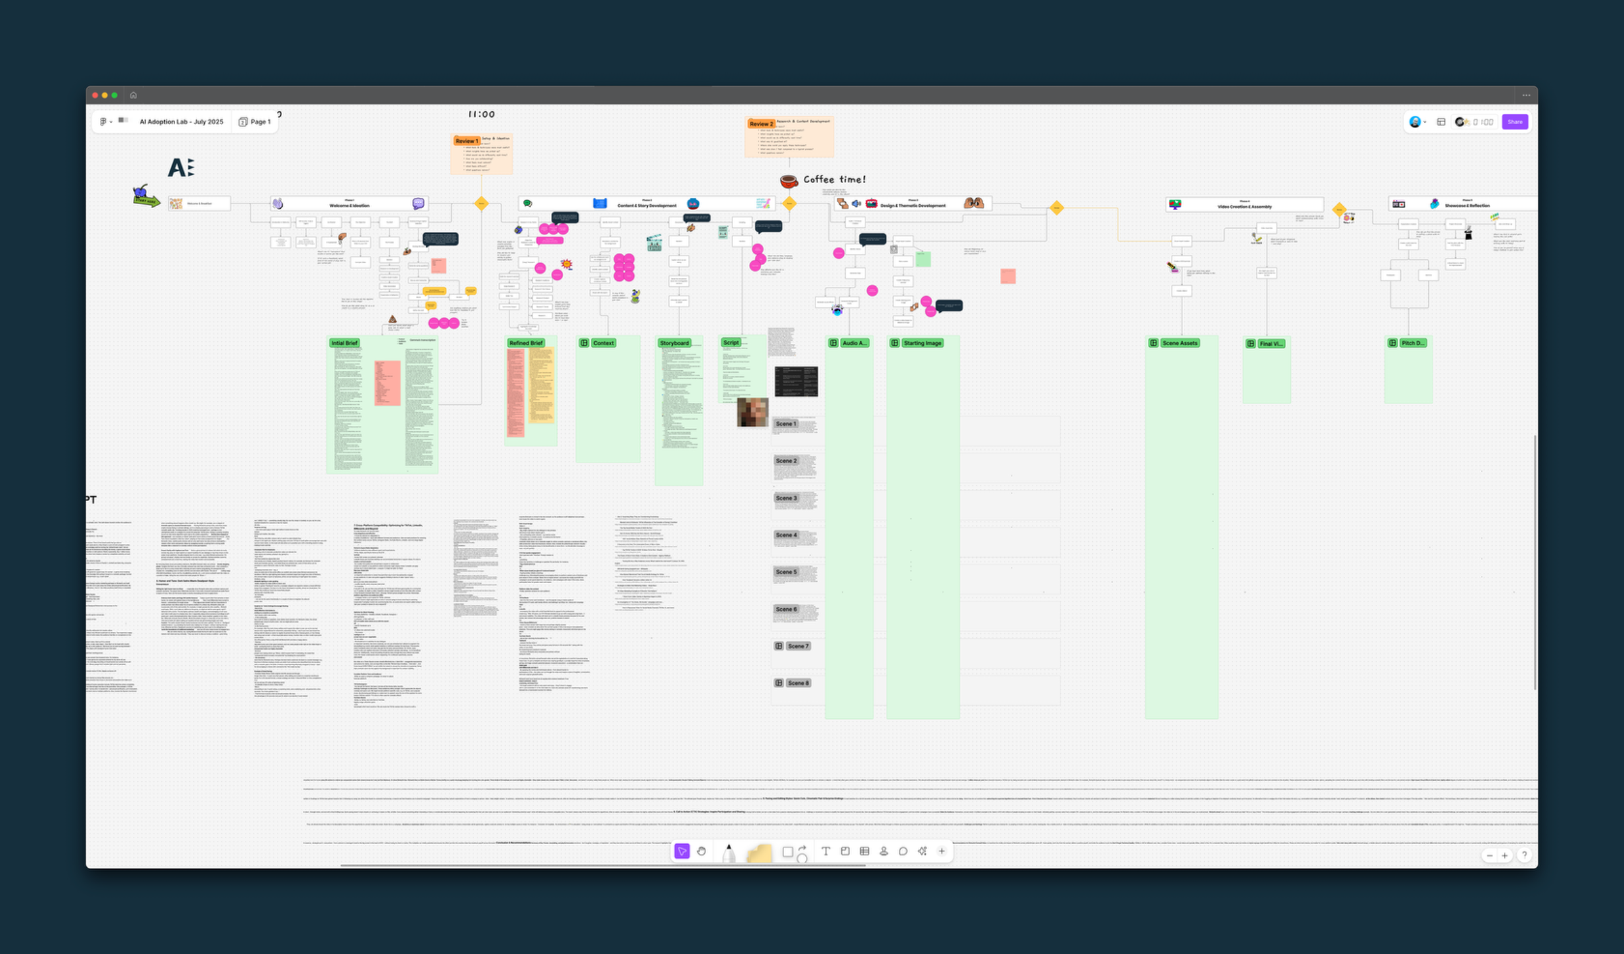Open more tools plus button

coord(942,851)
